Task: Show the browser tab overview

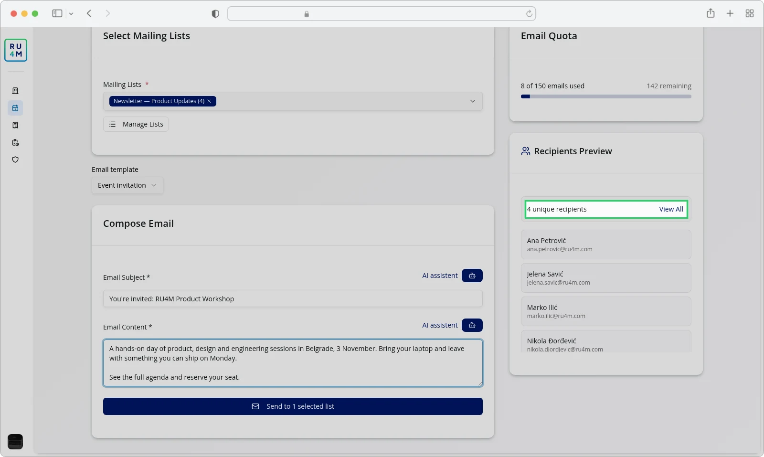Action: pyautogui.click(x=750, y=13)
